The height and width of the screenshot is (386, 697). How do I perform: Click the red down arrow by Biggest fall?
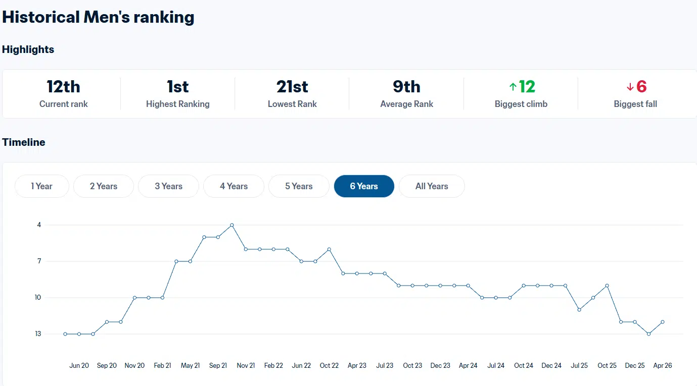pyautogui.click(x=630, y=87)
